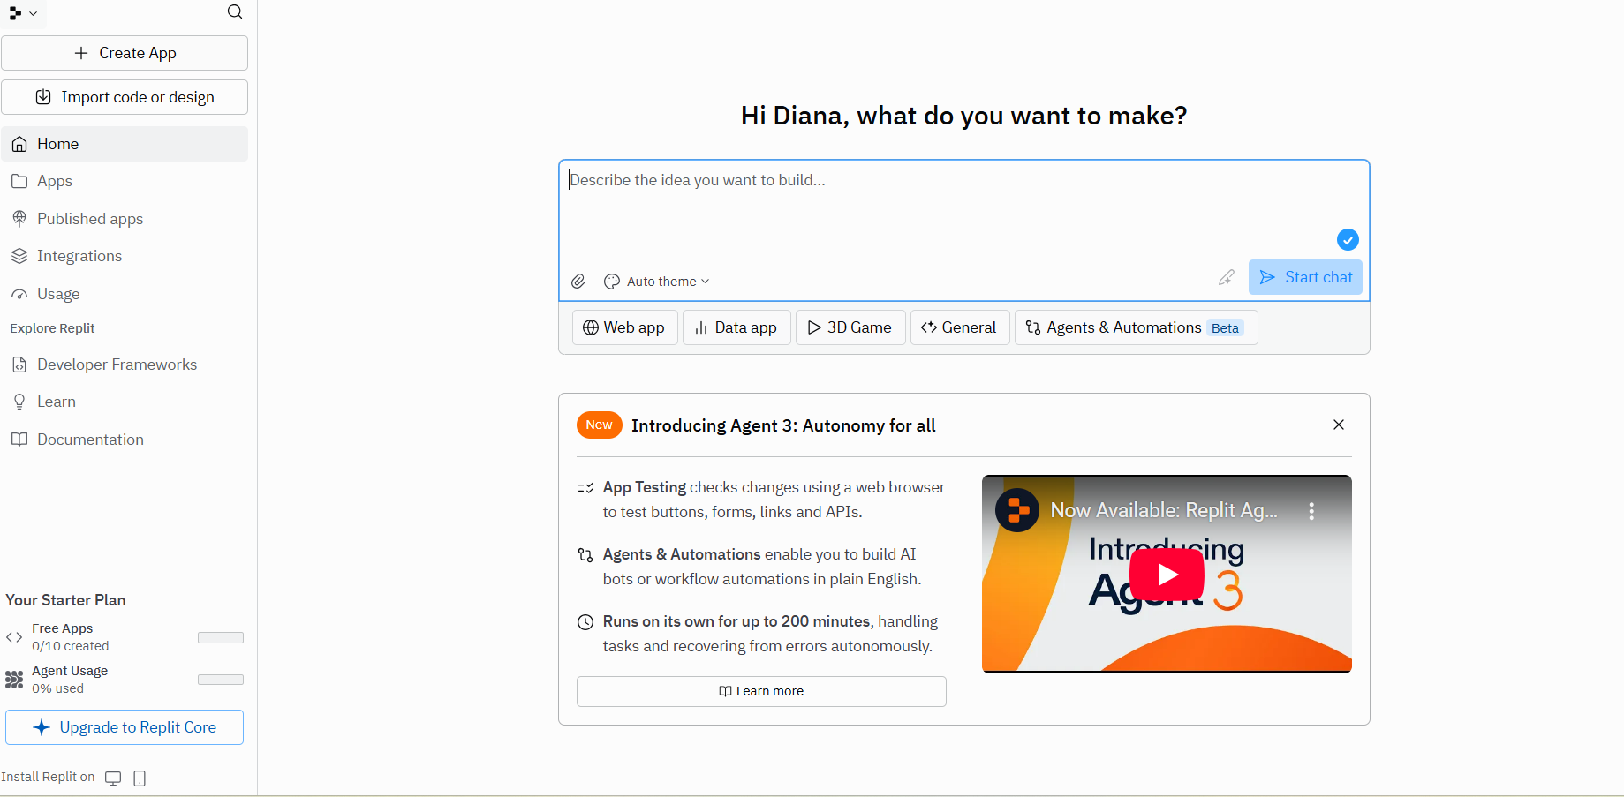Click 0/10 created text
Screen dimensions: 1624x797
[71, 646]
